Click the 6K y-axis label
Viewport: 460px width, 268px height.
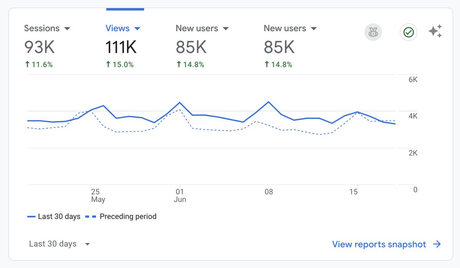pyautogui.click(x=413, y=80)
